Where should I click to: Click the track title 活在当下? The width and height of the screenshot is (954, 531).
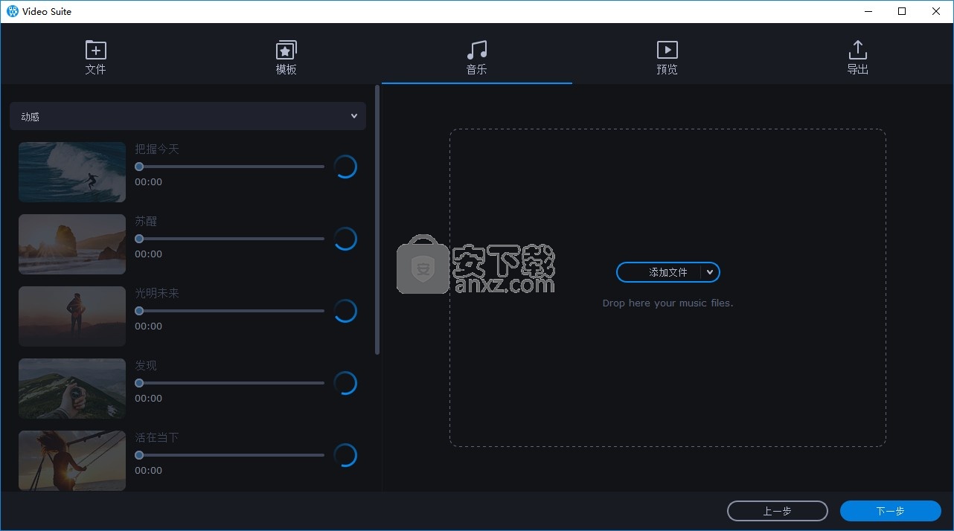tap(157, 437)
